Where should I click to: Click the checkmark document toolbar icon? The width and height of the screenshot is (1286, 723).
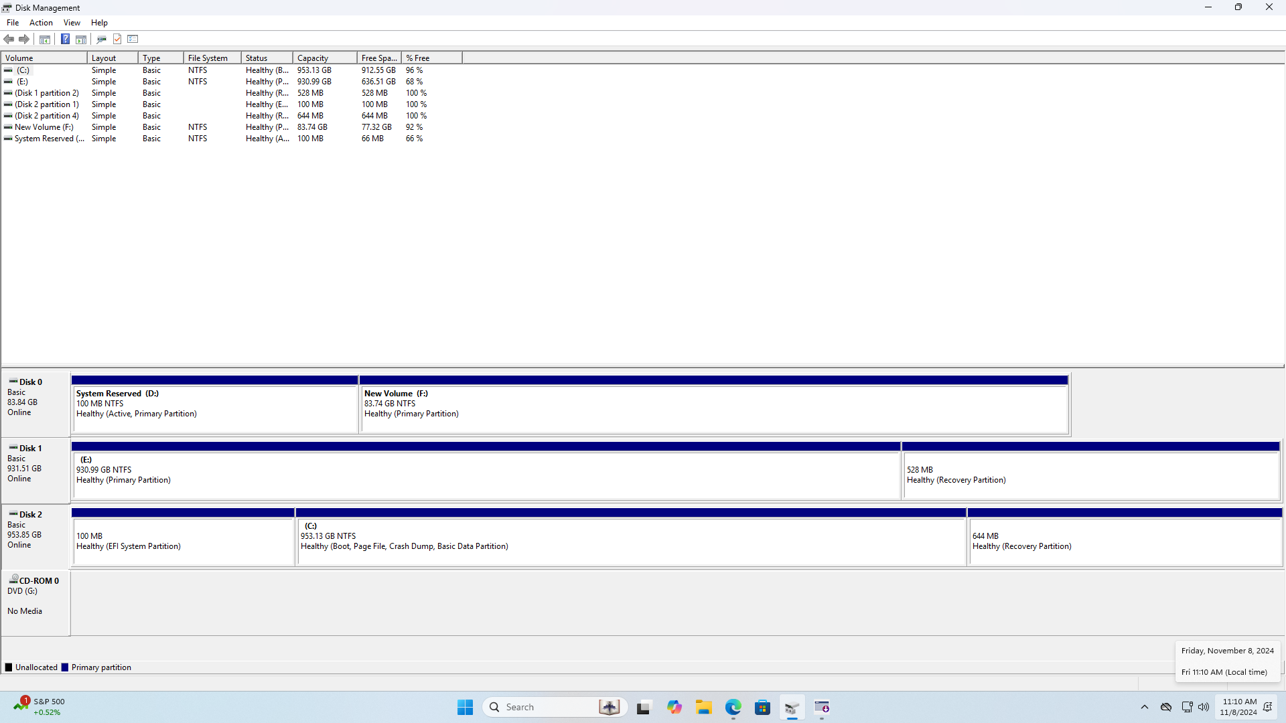click(x=117, y=39)
